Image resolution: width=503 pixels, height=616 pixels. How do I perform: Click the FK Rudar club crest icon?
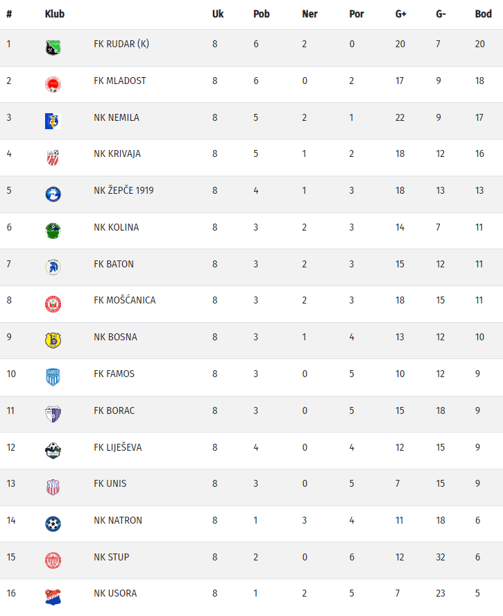pyautogui.click(x=53, y=48)
